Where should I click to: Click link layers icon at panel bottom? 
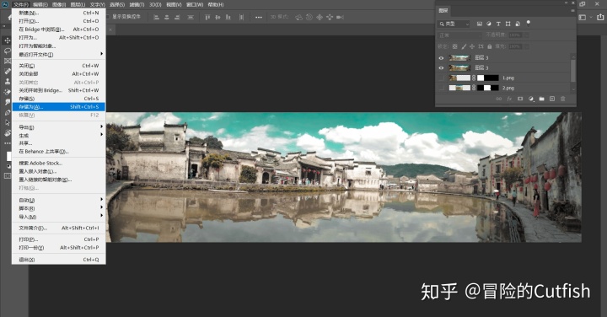pyautogui.click(x=499, y=99)
